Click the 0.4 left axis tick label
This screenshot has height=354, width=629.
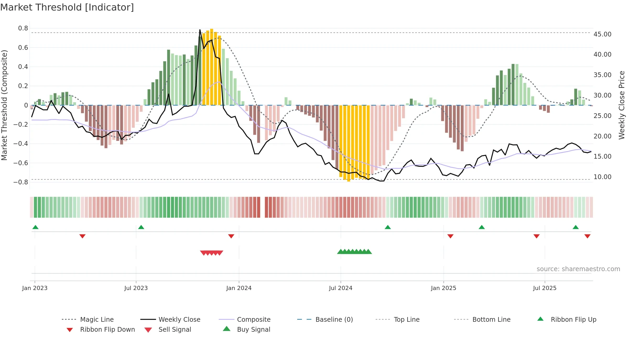[23, 67]
